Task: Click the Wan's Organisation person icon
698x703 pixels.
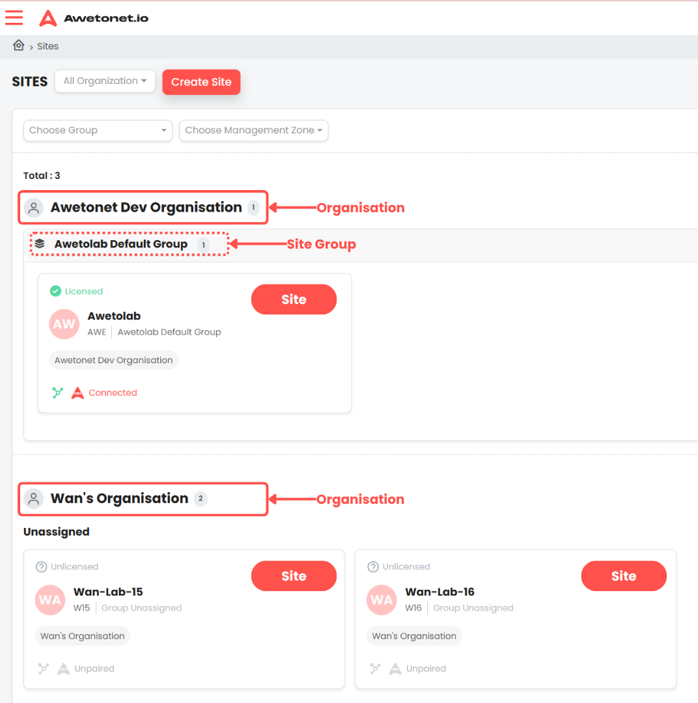Action: pyautogui.click(x=34, y=499)
